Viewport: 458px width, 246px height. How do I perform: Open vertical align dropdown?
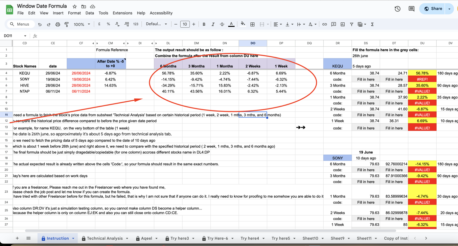click(x=289, y=24)
